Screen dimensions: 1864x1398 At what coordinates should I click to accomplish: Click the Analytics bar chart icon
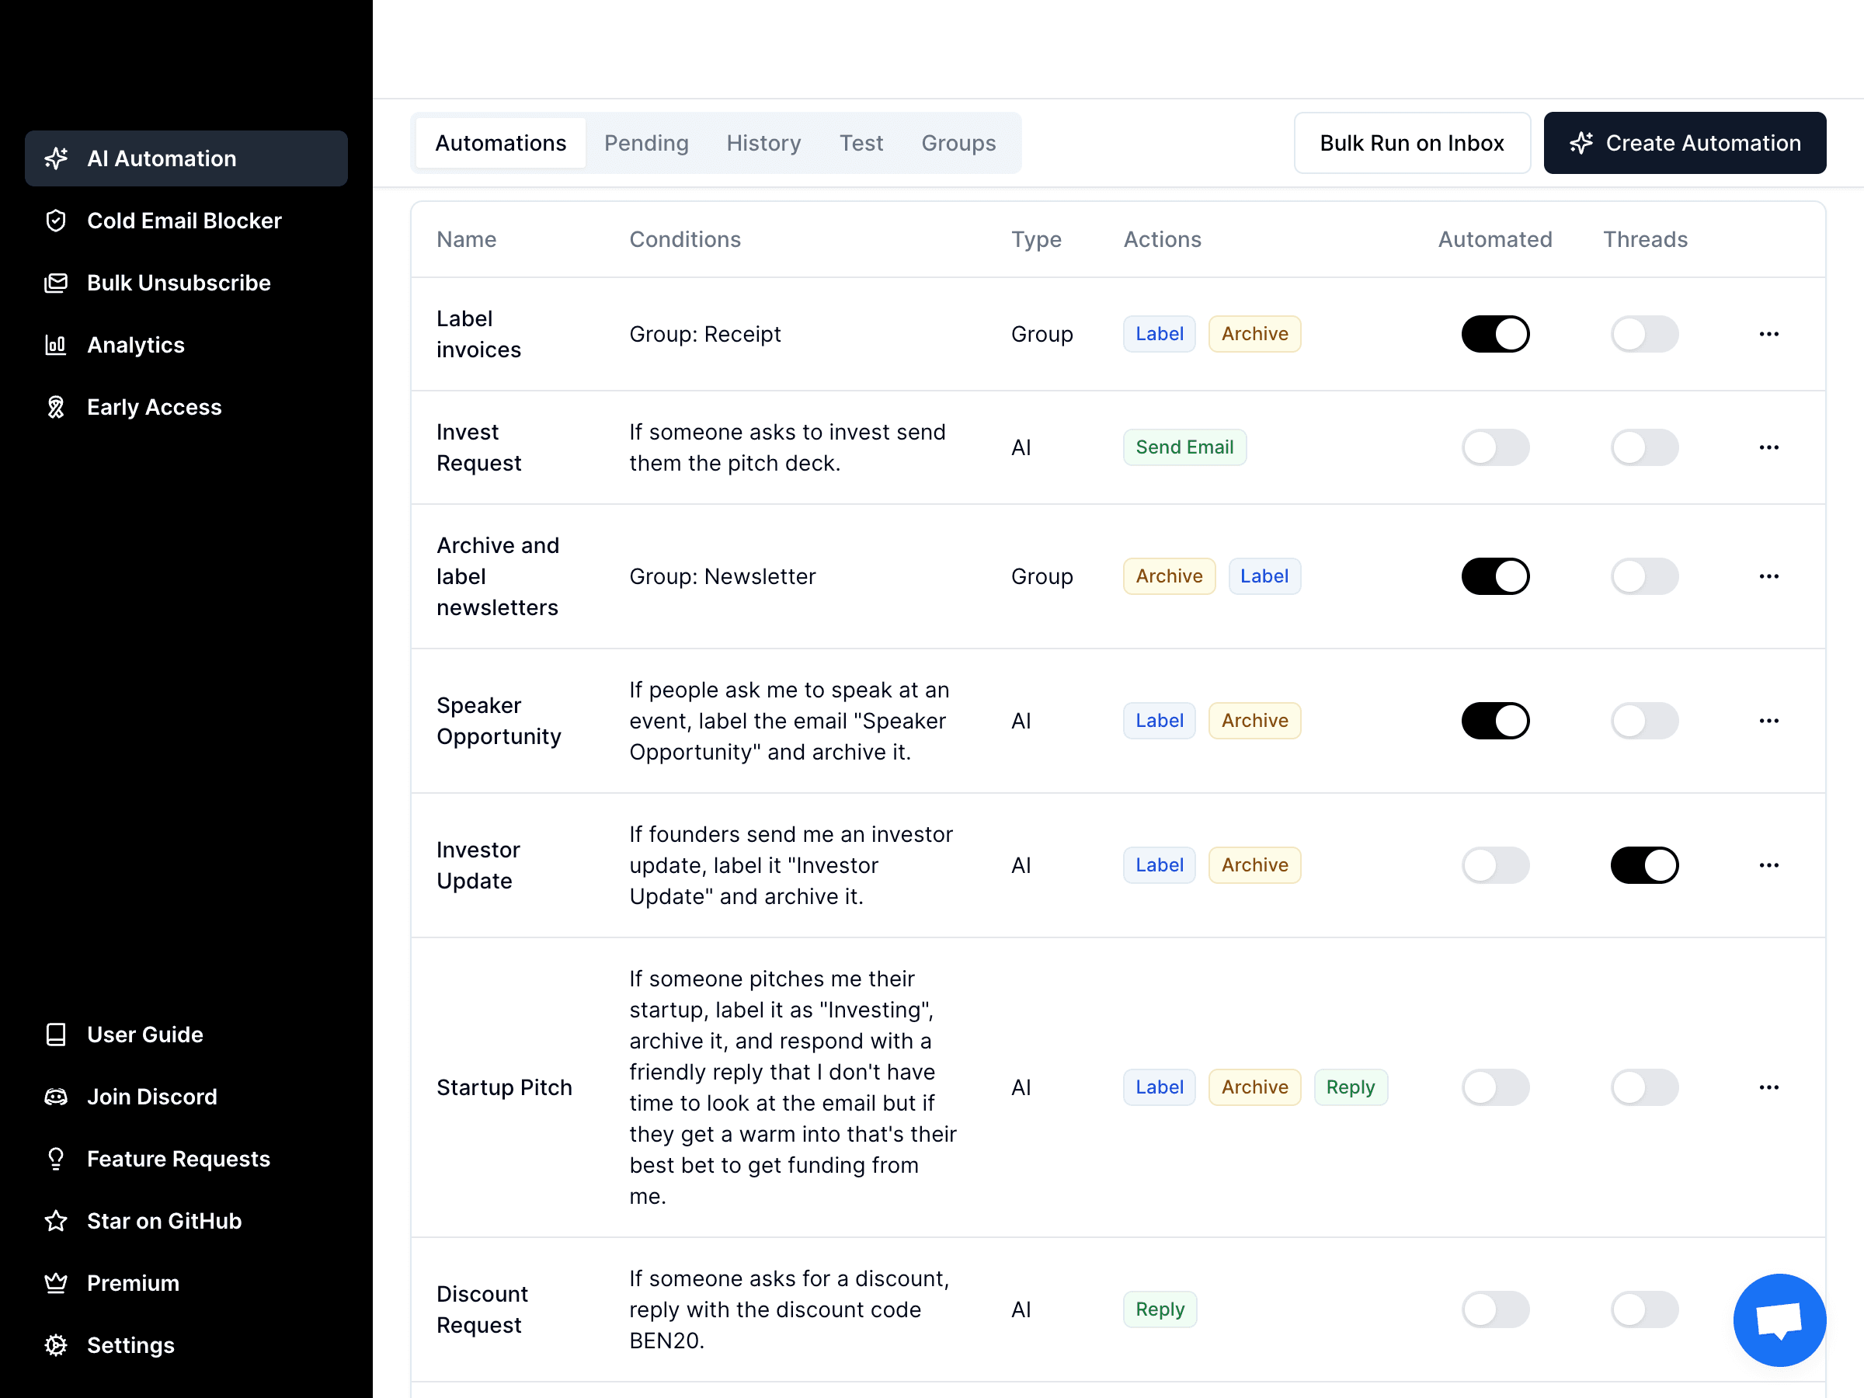(x=56, y=346)
